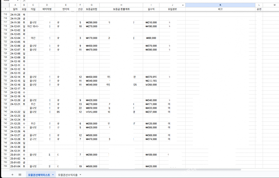Screen dimensions: 279x178
Task: Select row 754 by its row number
Action: click(x=5, y=166)
